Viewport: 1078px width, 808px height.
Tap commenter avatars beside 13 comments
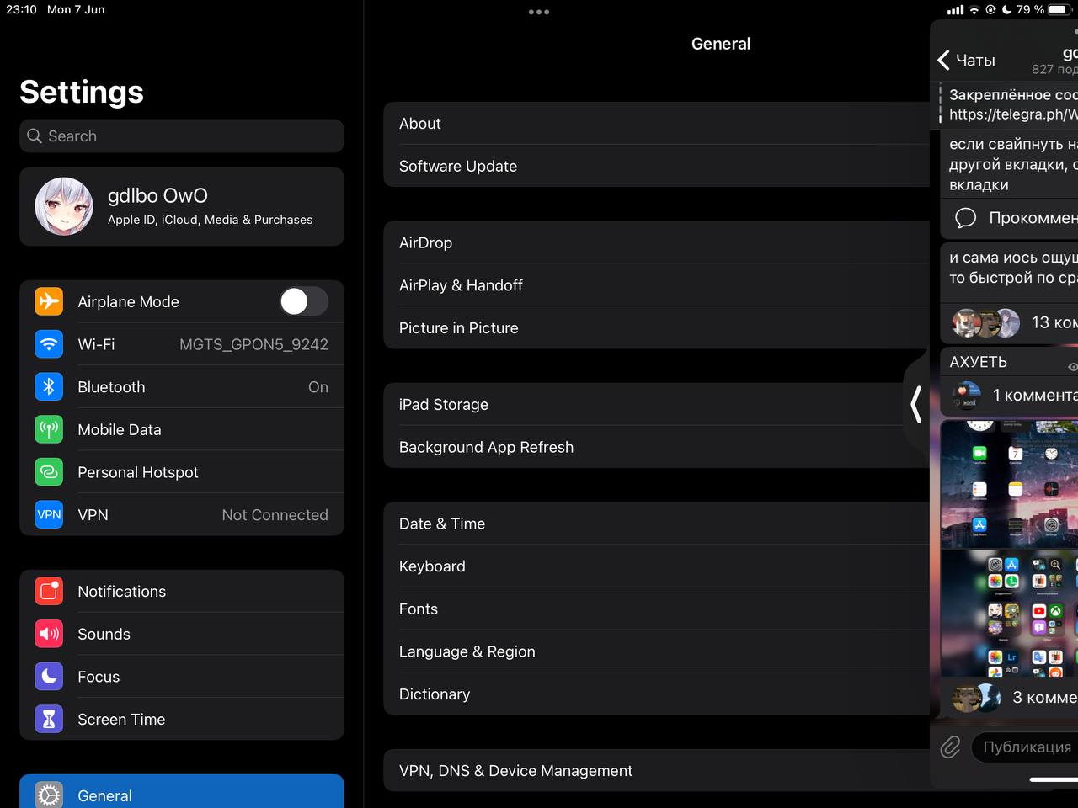(985, 323)
